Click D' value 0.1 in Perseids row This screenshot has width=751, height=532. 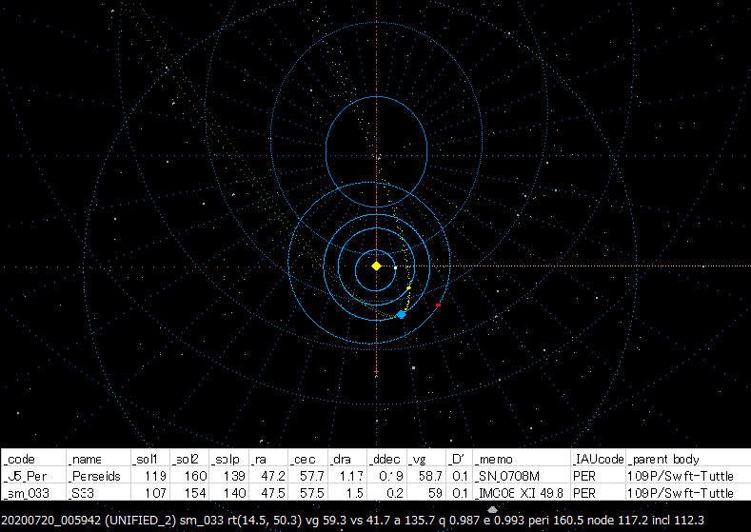[460, 476]
